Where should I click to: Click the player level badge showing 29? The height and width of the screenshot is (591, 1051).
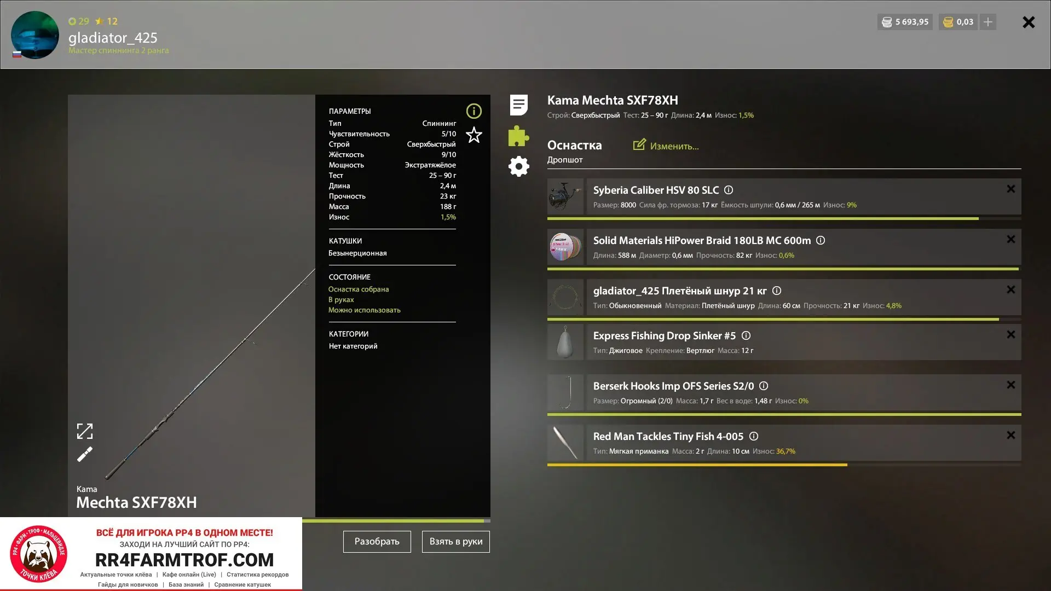click(79, 21)
